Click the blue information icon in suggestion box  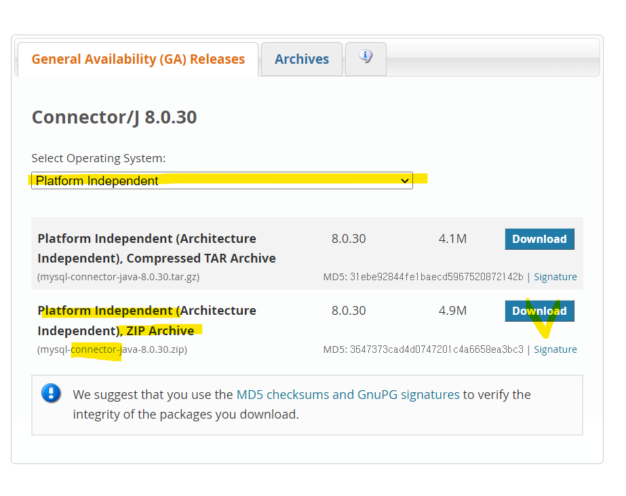tap(51, 393)
